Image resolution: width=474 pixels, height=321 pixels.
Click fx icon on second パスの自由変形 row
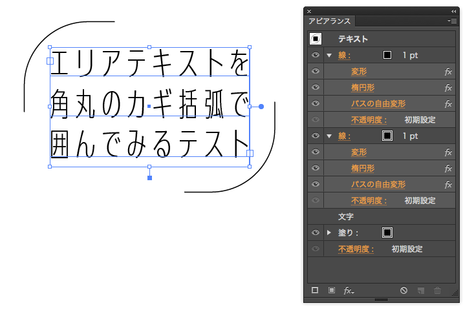(448, 185)
